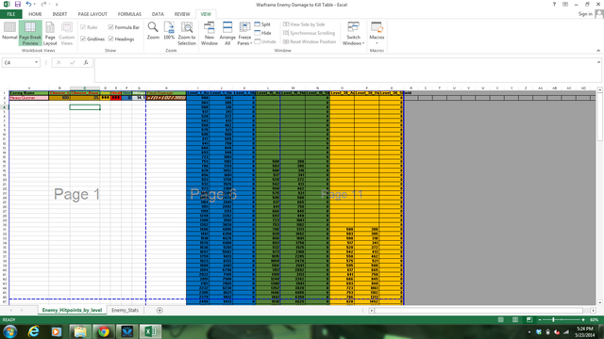The width and height of the screenshot is (604, 339).
Task: Open the Enemy_Stats sheet tab
Action: click(125, 310)
